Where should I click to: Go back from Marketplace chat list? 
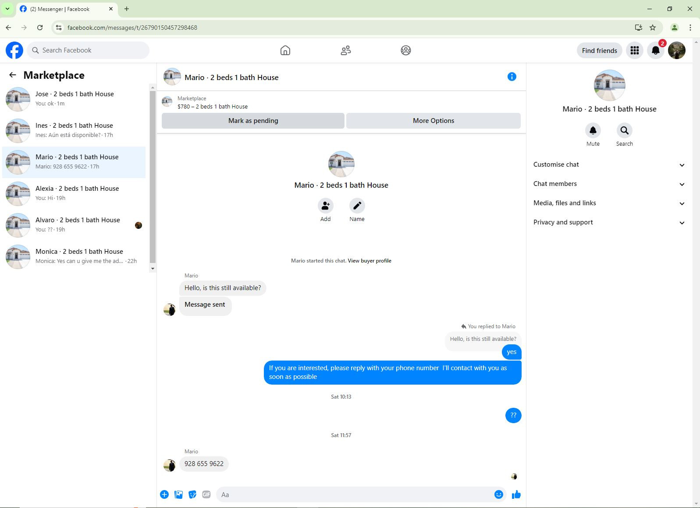tap(12, 75)
